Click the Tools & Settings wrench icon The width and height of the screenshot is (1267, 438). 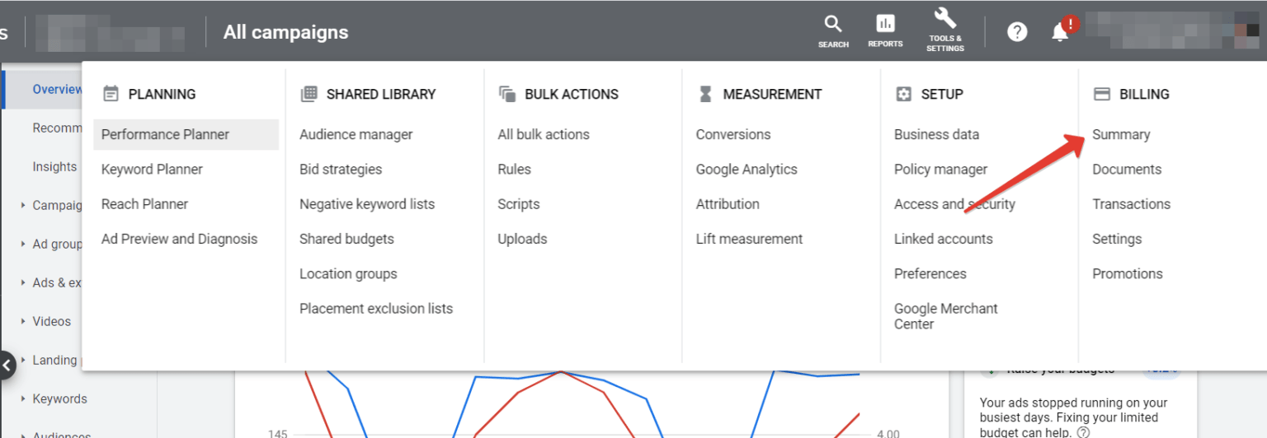tap(944, 19)
